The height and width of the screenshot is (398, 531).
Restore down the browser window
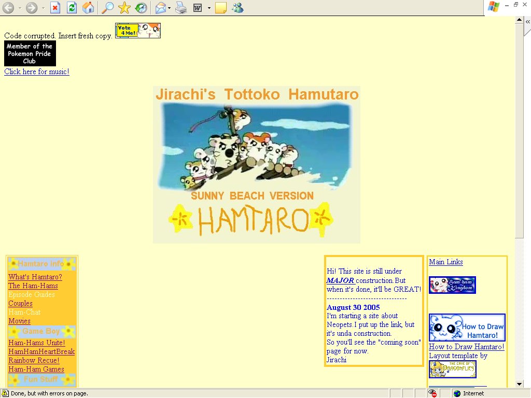point(516,4)
